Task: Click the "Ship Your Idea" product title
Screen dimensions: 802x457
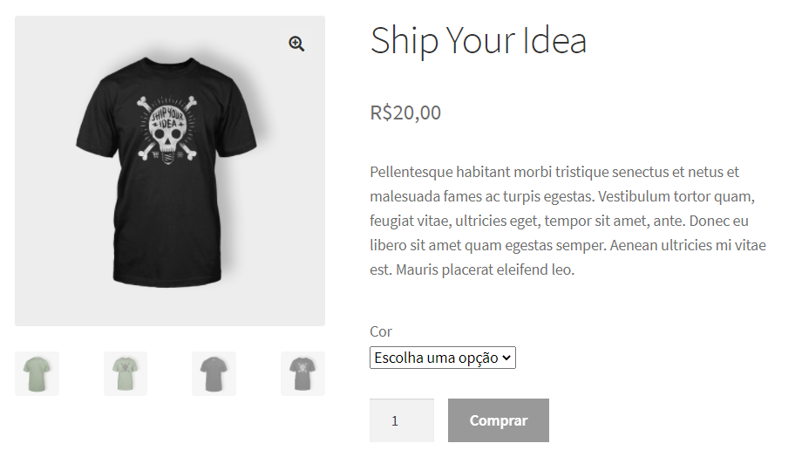Action: tap(478, 41)
